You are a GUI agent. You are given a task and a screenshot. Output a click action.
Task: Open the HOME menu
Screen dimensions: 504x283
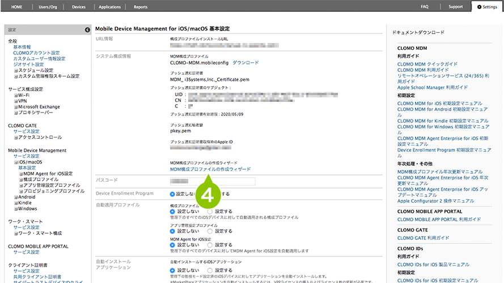click(x=16, y=7)
